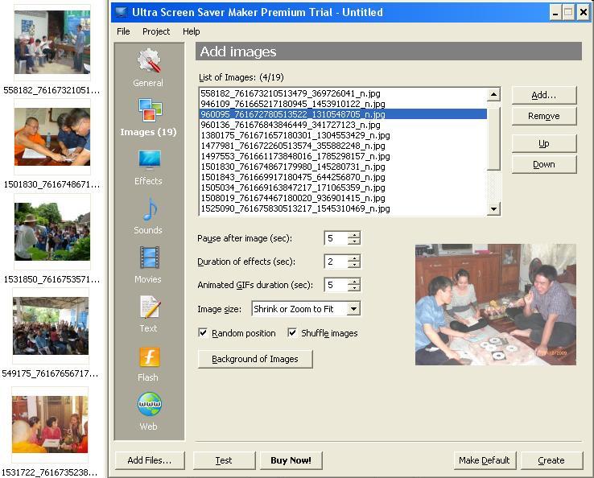Click the application icon in title bar
The height and width of the screenshot is (478, 594).
pos(122,12)
